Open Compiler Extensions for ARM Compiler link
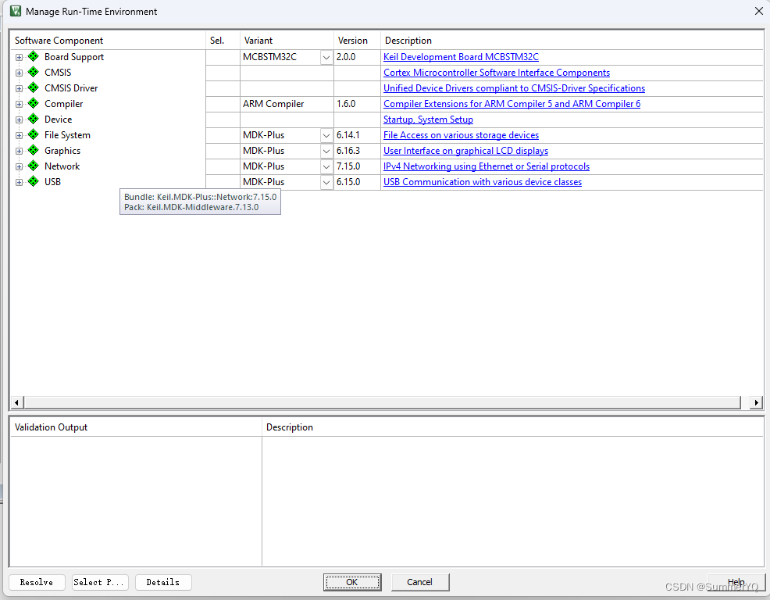The width and height of the screenshot is (770, 600). pyautogui.click(x=512, y=104)
